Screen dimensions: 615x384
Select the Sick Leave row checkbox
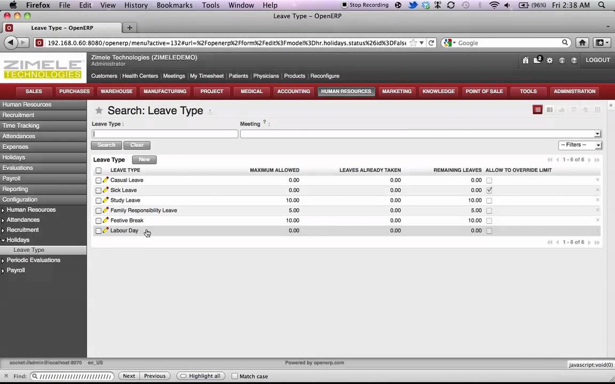[98, 190]
